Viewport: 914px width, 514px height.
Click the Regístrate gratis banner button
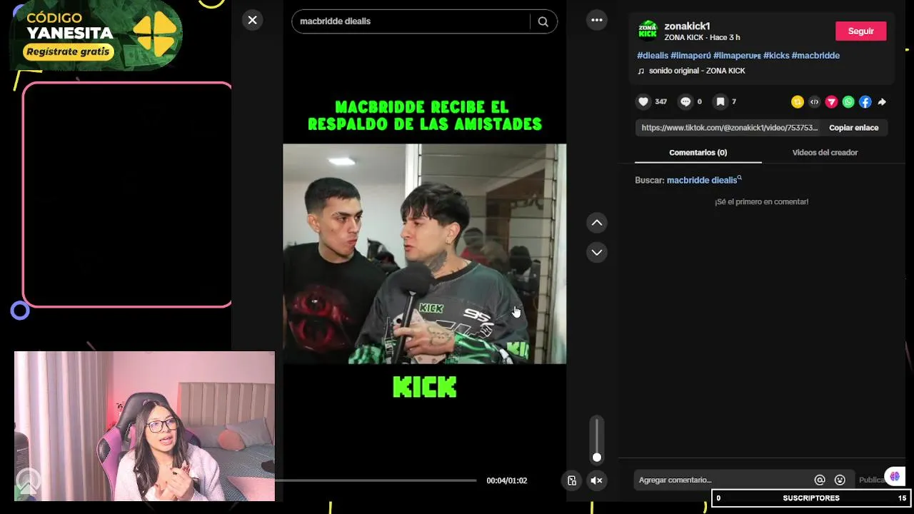tap(69, 51)
